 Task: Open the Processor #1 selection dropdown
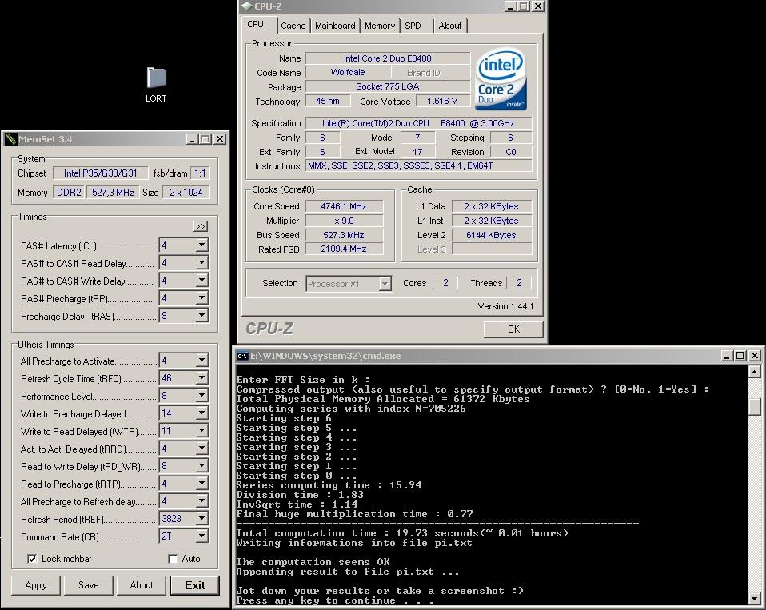coord(385,283)
